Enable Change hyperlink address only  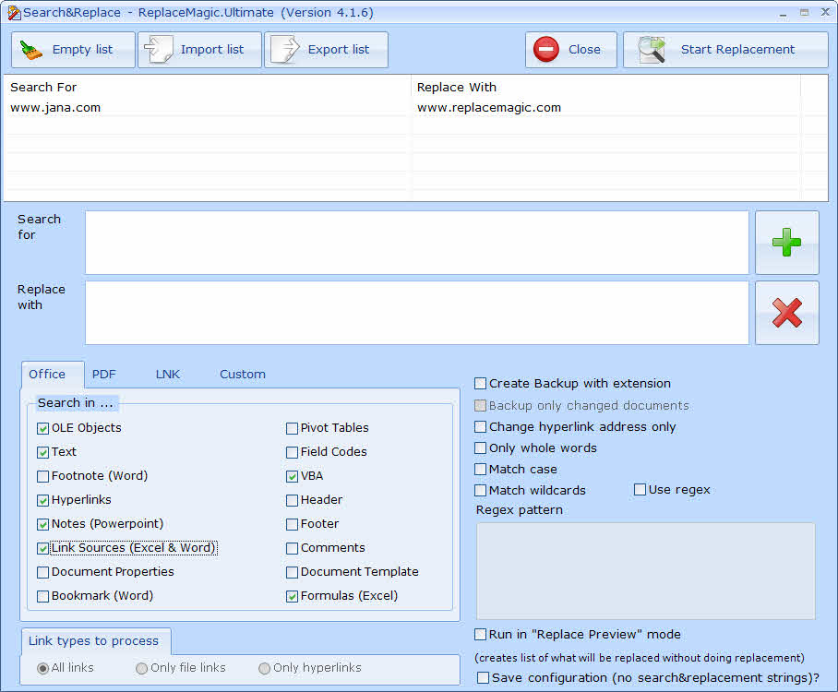click(x=481, y=427)
